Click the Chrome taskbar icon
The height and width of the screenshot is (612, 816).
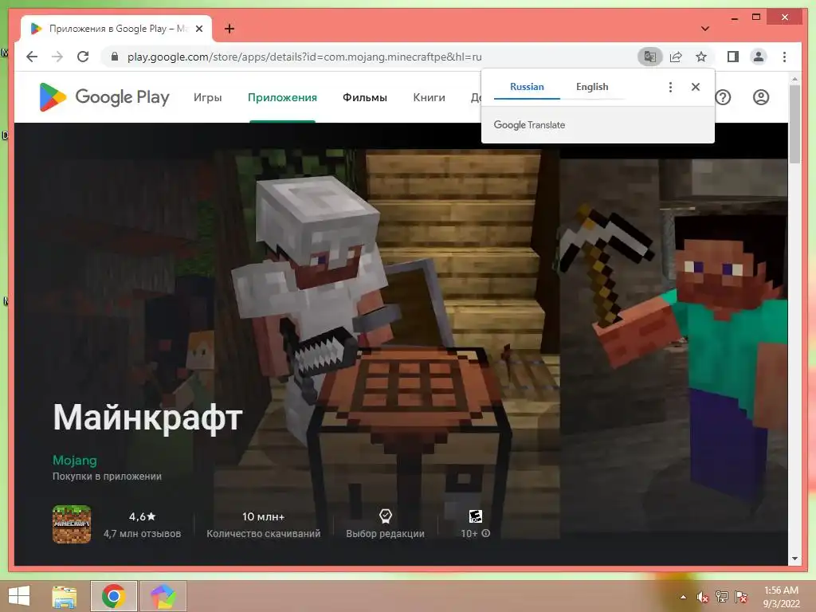click(x=113, y=596)
